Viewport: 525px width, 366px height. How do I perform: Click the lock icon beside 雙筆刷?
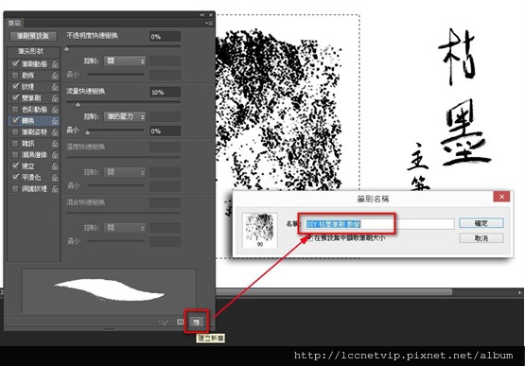(55, 98)
